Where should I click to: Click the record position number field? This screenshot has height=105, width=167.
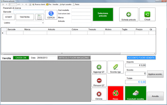coord(13,4)
